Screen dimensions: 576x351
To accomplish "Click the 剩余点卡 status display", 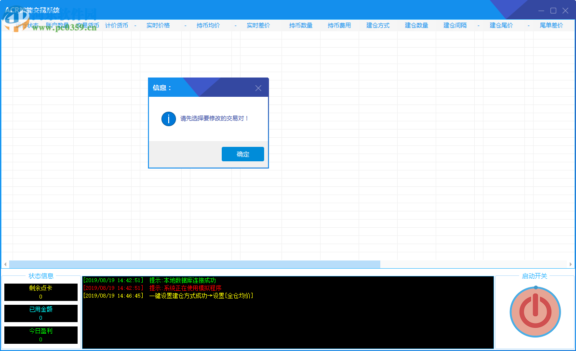I will [40, 292].
